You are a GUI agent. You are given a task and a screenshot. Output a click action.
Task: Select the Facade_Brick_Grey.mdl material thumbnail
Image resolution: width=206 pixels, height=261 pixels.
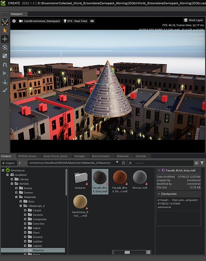click(x=100, y=182)
